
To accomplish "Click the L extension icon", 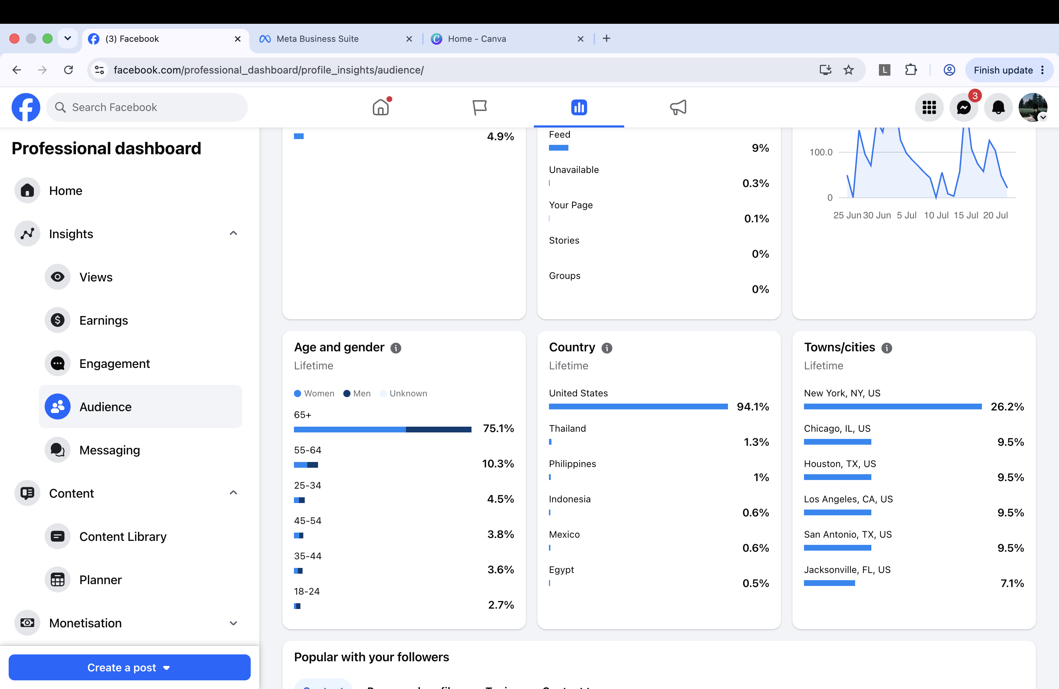I will click(x=885, y=70).
